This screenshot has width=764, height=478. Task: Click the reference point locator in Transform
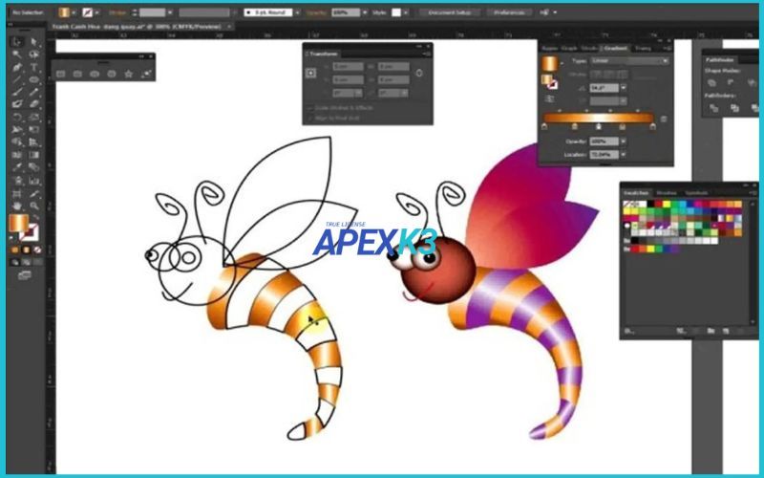tap(311, 73)
